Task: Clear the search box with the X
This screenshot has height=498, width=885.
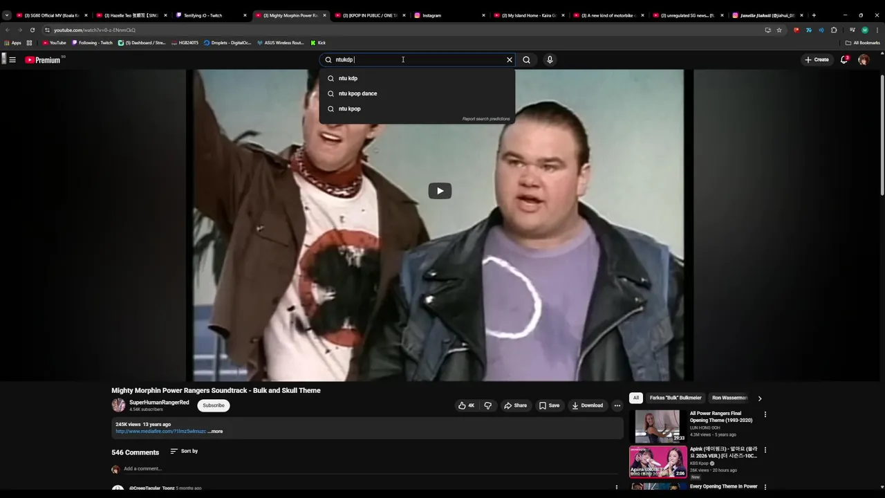Action: click(x=510, y=59)
